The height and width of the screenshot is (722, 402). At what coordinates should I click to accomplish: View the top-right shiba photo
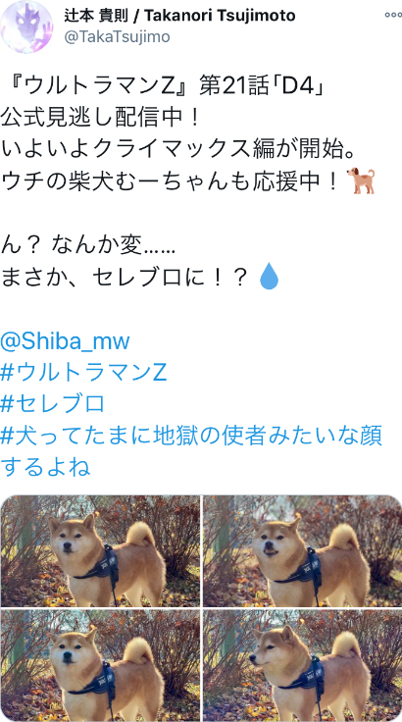303,550
